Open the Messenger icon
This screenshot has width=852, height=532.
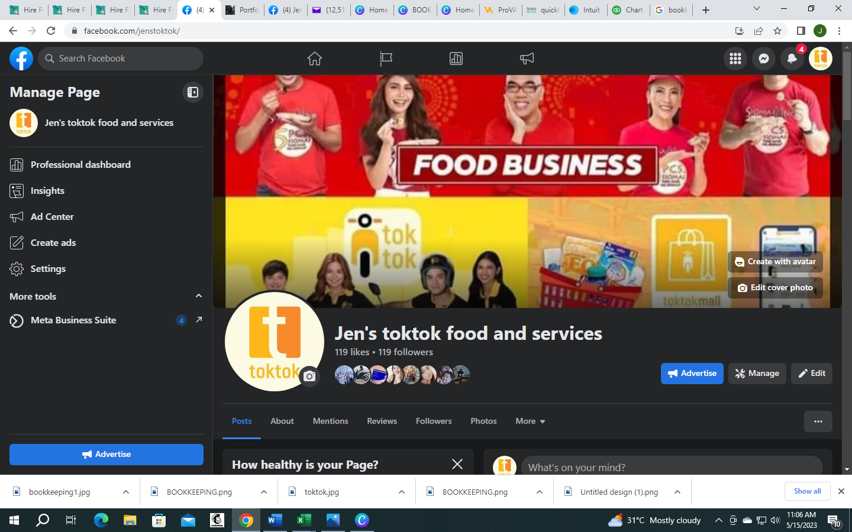coord(764,59)
